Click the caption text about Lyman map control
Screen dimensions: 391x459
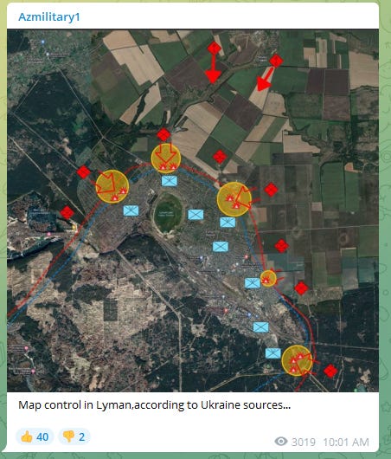pos(155,405)
